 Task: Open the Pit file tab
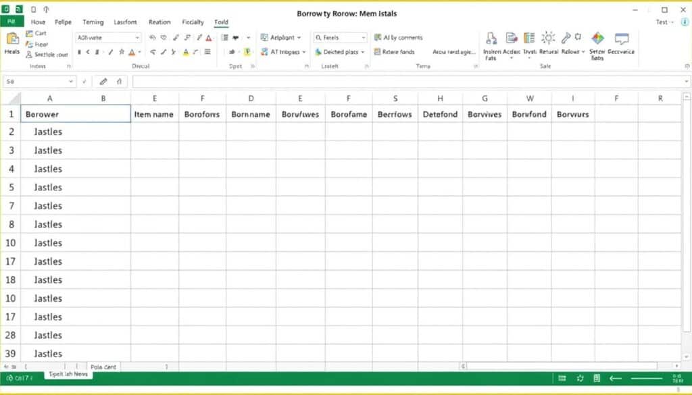[11, 22]
